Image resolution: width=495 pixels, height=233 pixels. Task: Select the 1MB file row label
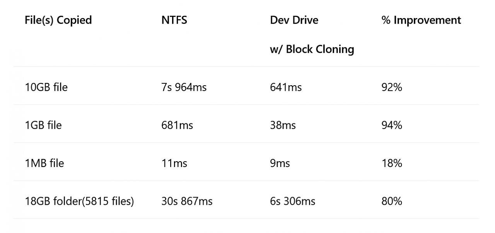(44, 163)
